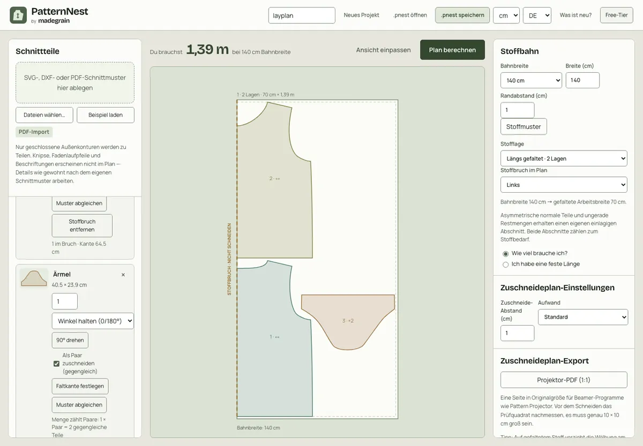Click the Zuschneideplan-Export heading
The width and height of the screenshot is (643, 446).
tap(544, 361)
